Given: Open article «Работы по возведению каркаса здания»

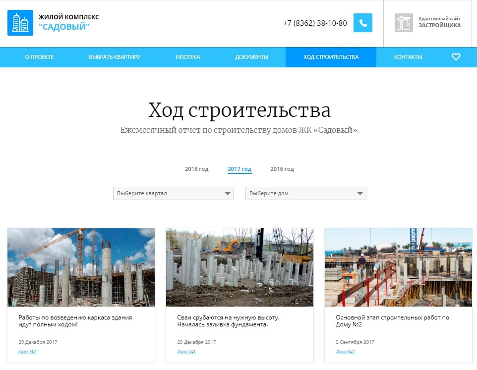Looking at the screenshot, I should pos(75,321).
